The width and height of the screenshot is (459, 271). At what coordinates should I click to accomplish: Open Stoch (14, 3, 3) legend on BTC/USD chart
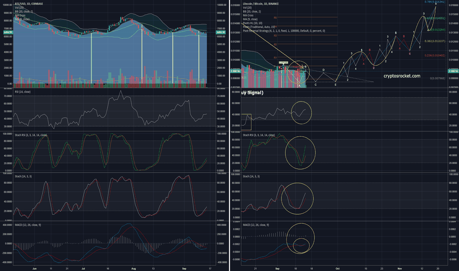[x=23, y=176]
